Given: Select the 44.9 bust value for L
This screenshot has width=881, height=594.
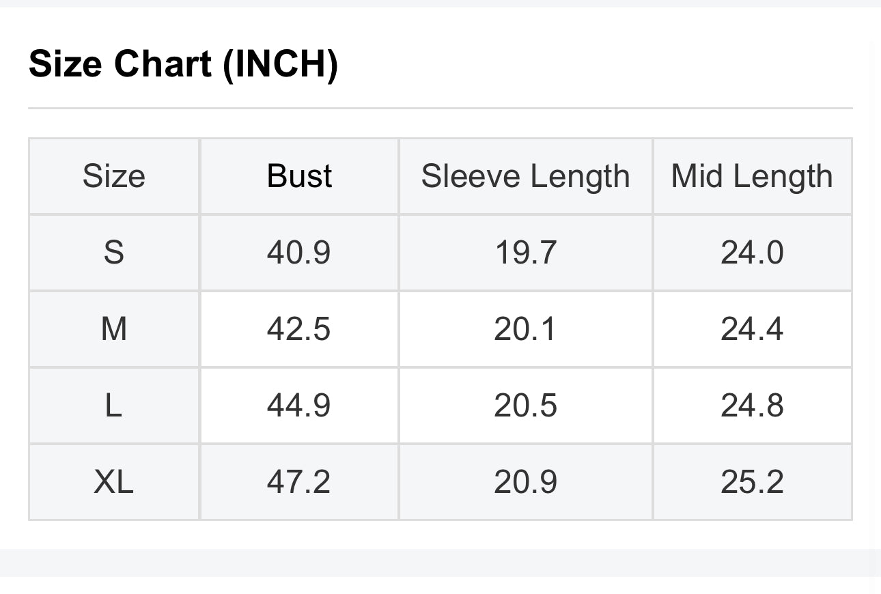Looking at the screenshot, I should click(x=299, y=406).
